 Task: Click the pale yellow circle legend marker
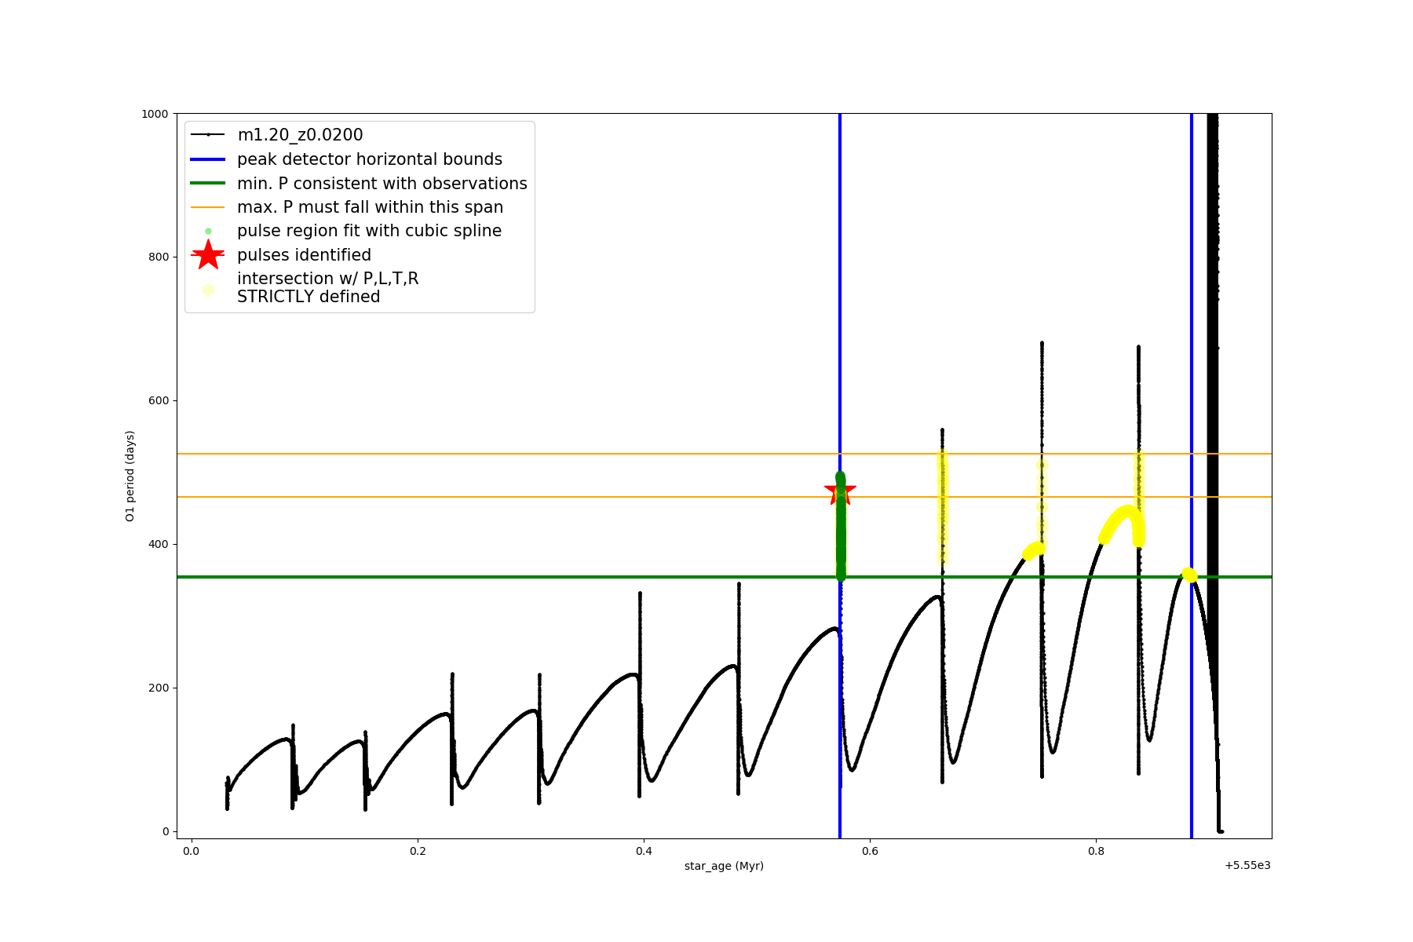pos(208,290)
